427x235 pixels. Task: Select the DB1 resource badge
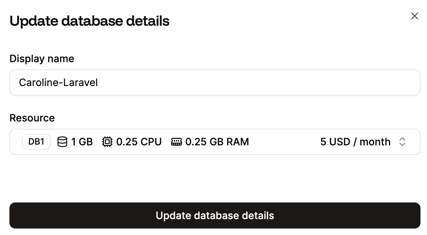(x=36, y=141)
